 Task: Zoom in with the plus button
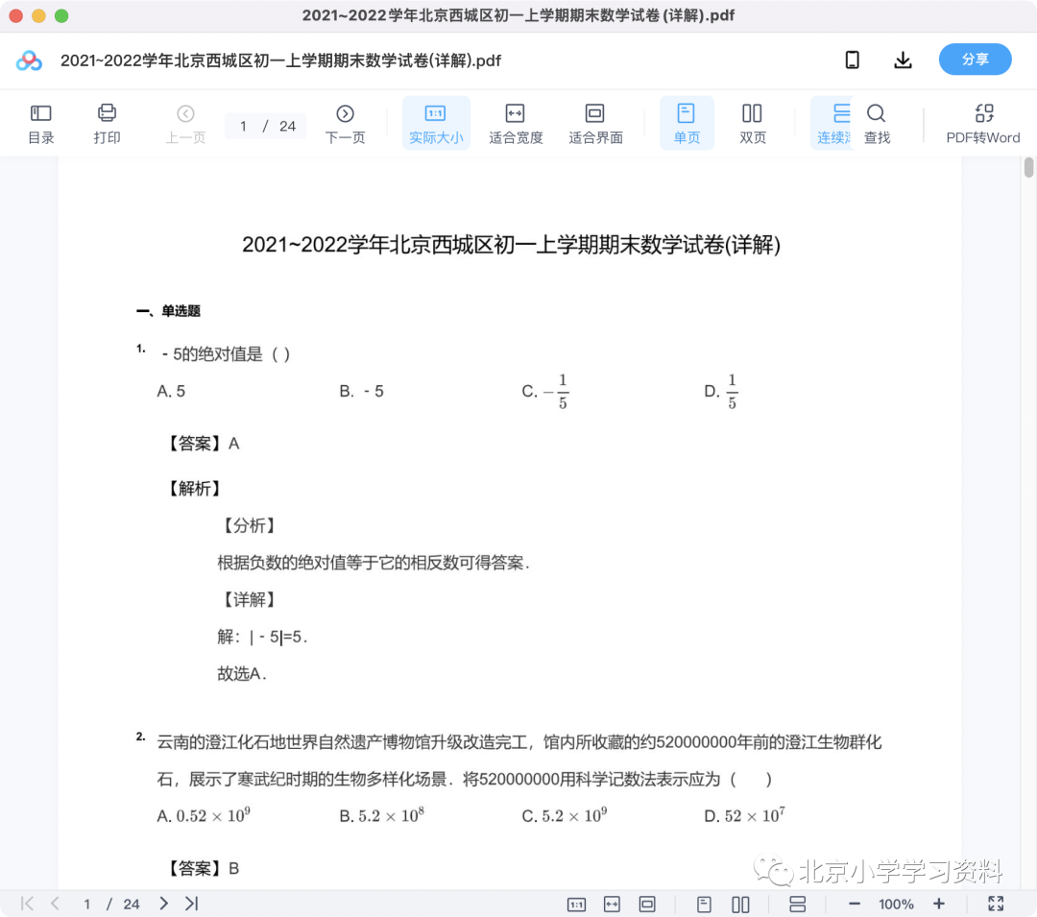coord(938,904)
